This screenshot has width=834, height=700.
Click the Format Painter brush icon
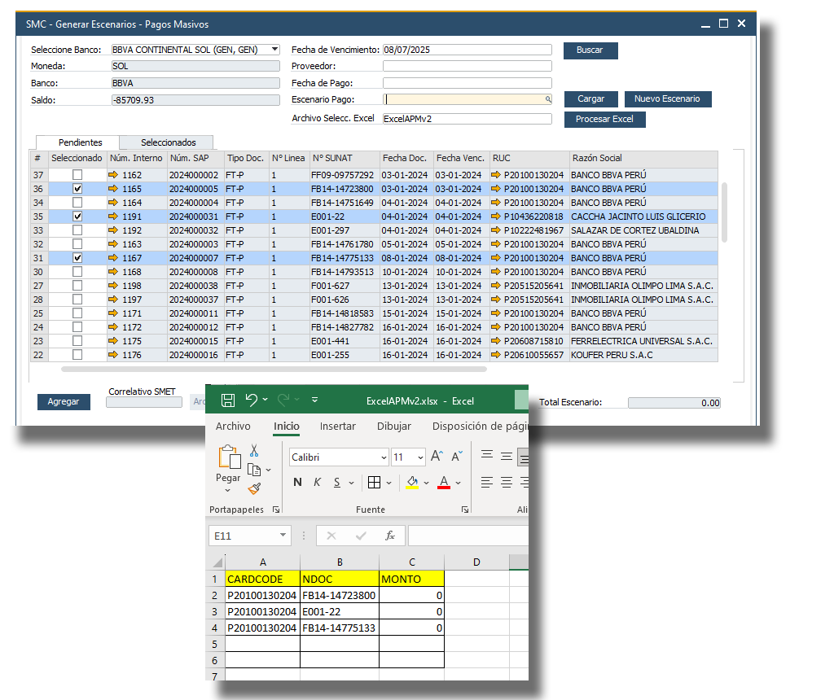(x=254, y=488)
